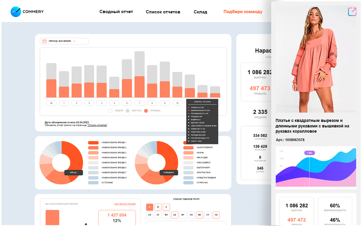
Task: Open Список отчетов in navigation
Action: (x=163, y=12)
